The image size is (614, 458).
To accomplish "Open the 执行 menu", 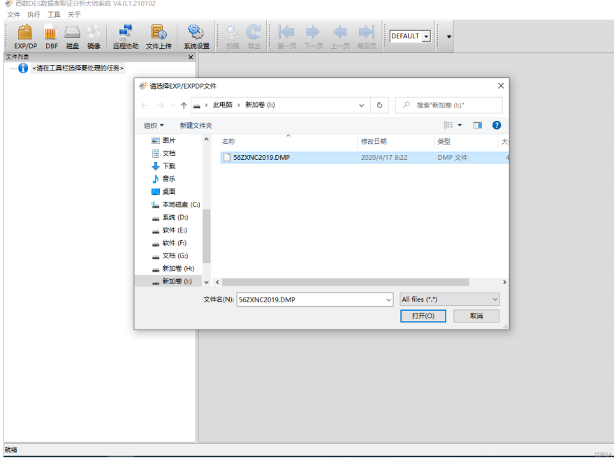I will 34,14.
